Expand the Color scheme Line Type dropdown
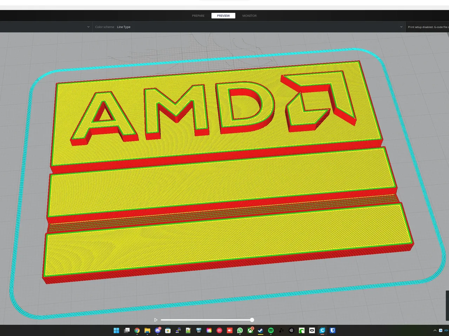 pyautogui.click(x=249, y=27)
